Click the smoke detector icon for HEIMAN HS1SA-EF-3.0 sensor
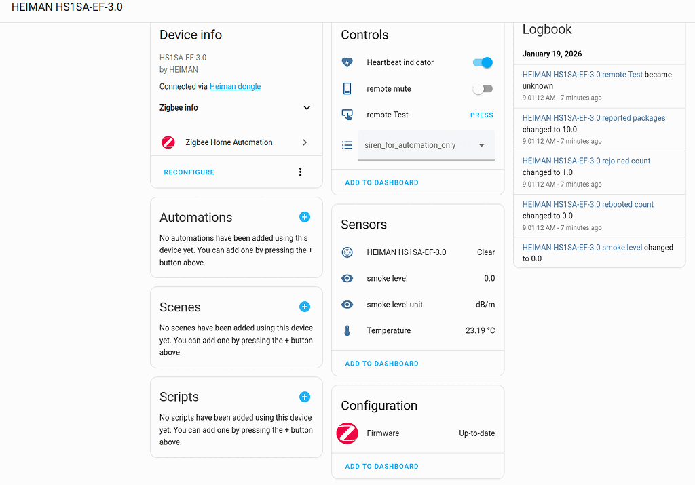 coord(347,252)
